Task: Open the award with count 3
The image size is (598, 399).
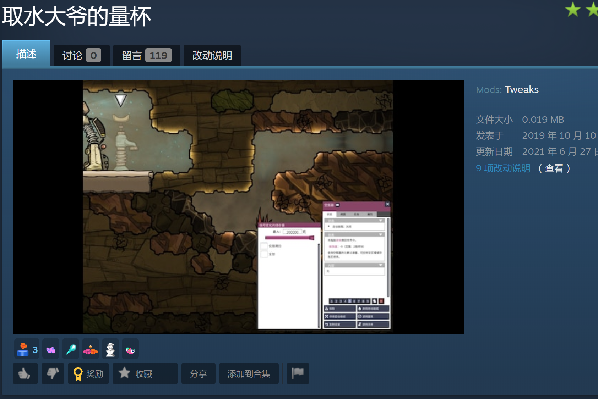Action: 27,350
